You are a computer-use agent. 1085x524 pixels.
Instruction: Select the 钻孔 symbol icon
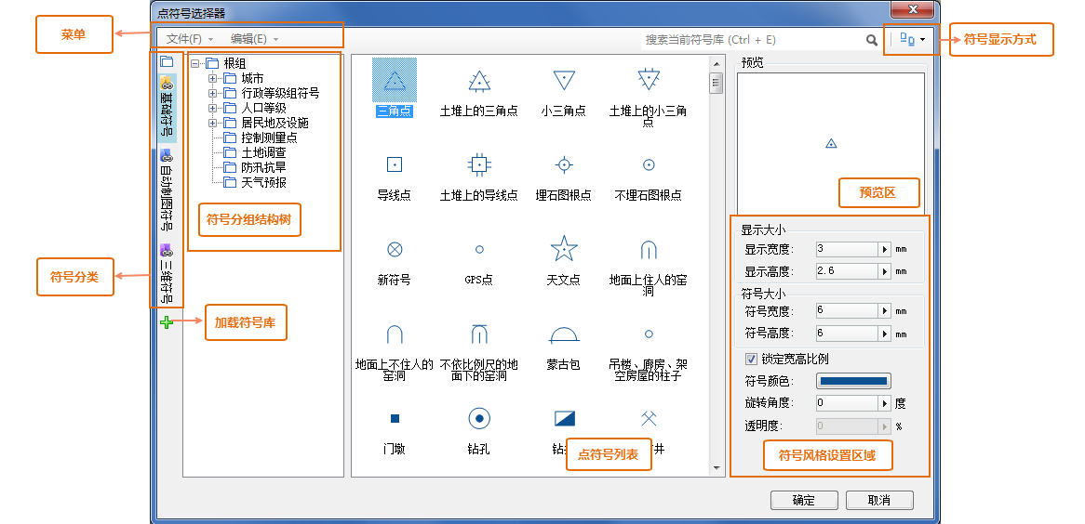click(479, 419)
